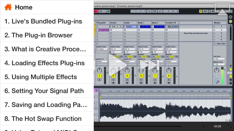Toggle the yellow computer MIDI keyboard button

tap(201, 11)
